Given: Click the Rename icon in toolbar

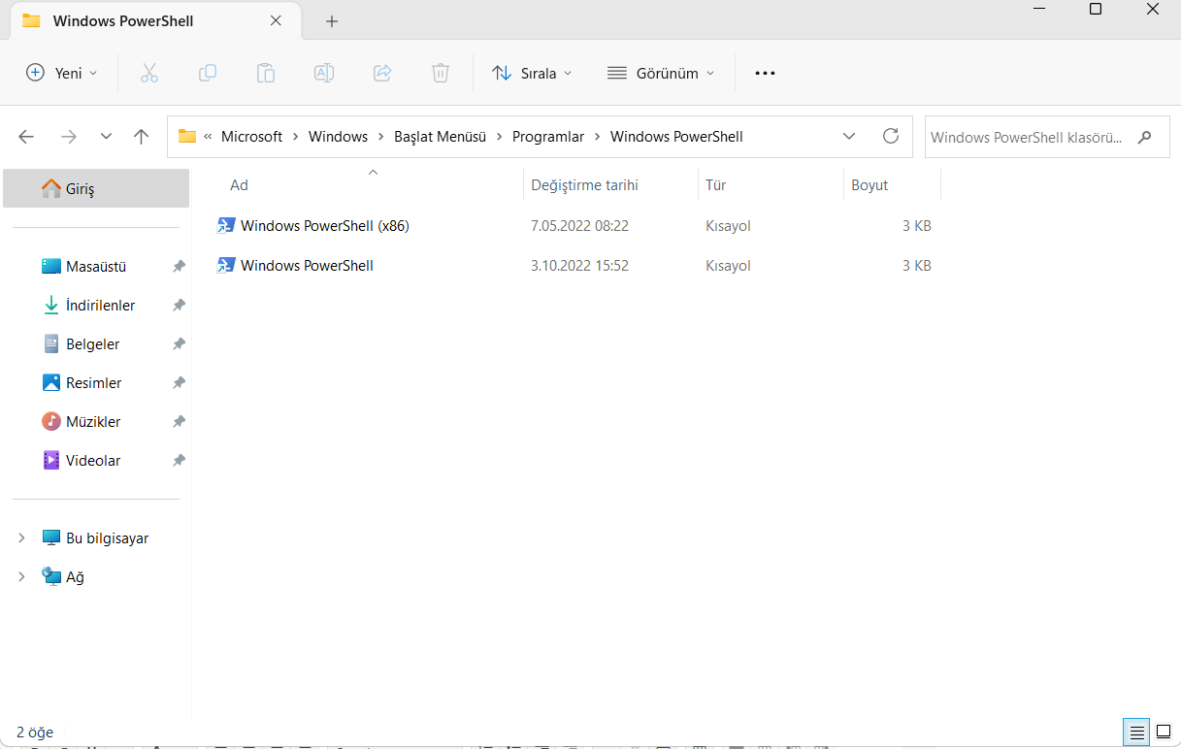Looking at the screenshot, I should [324, 73].
